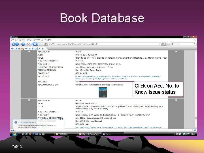Open PGDM 2011 folder from taskbar
The width and height of the screenshot is (204, 153).
point(66,134)
